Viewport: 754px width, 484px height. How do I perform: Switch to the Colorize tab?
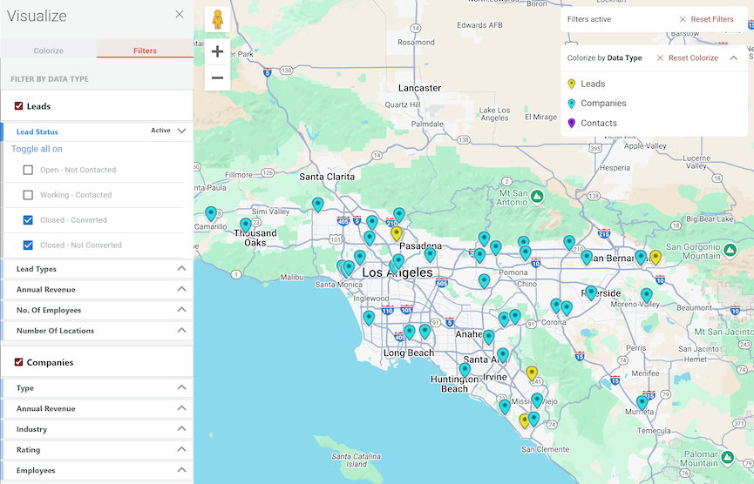(x=49, y=50)
